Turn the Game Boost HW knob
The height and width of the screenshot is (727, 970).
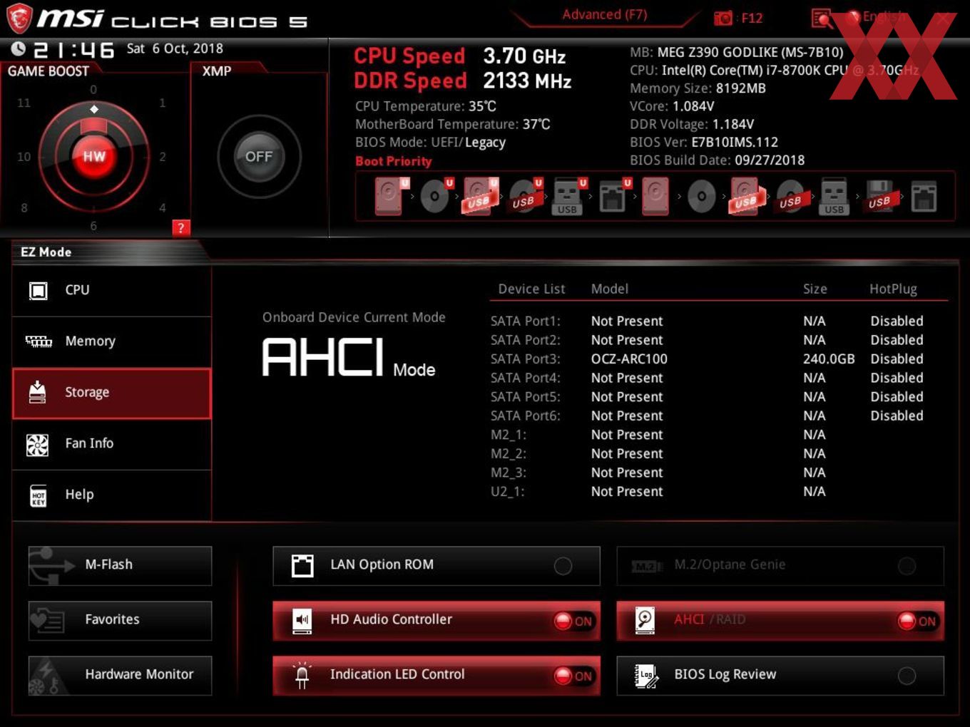(x=93, y=157)
